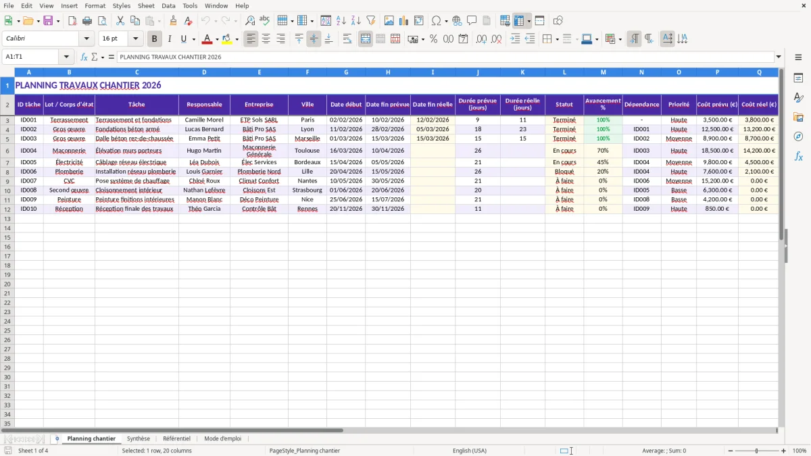The image size is (811, 456).
Task: Align cell text right
Action: pyautogui.click(x=280, y=39)
